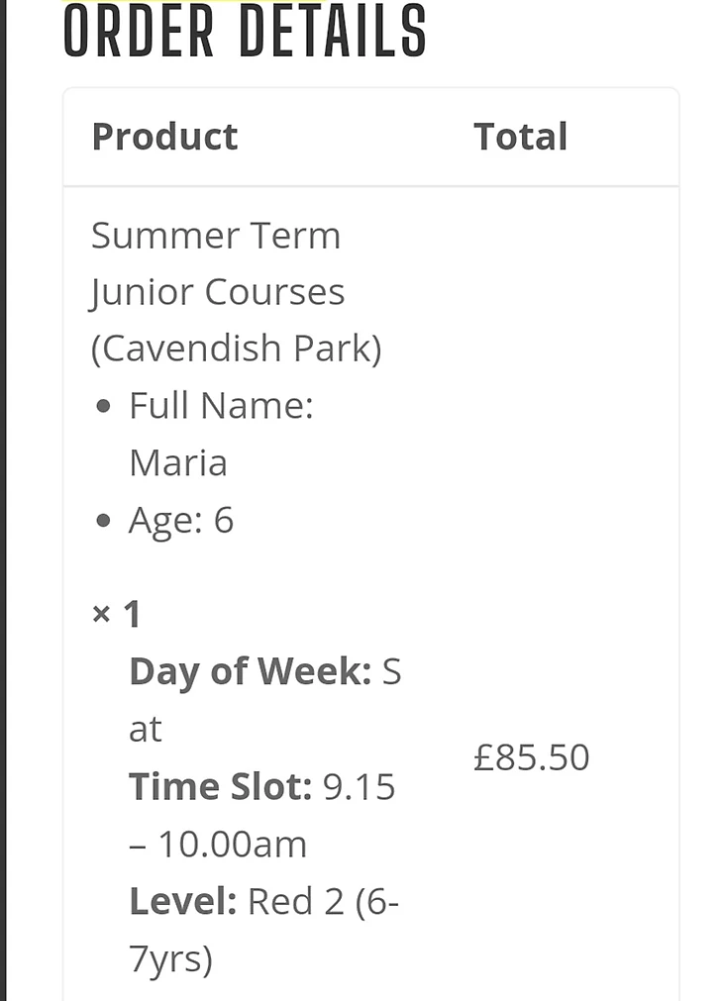Click the Order Details heading
The height and width of the screenshot is (1001, 723).
[x=245, y=32]
